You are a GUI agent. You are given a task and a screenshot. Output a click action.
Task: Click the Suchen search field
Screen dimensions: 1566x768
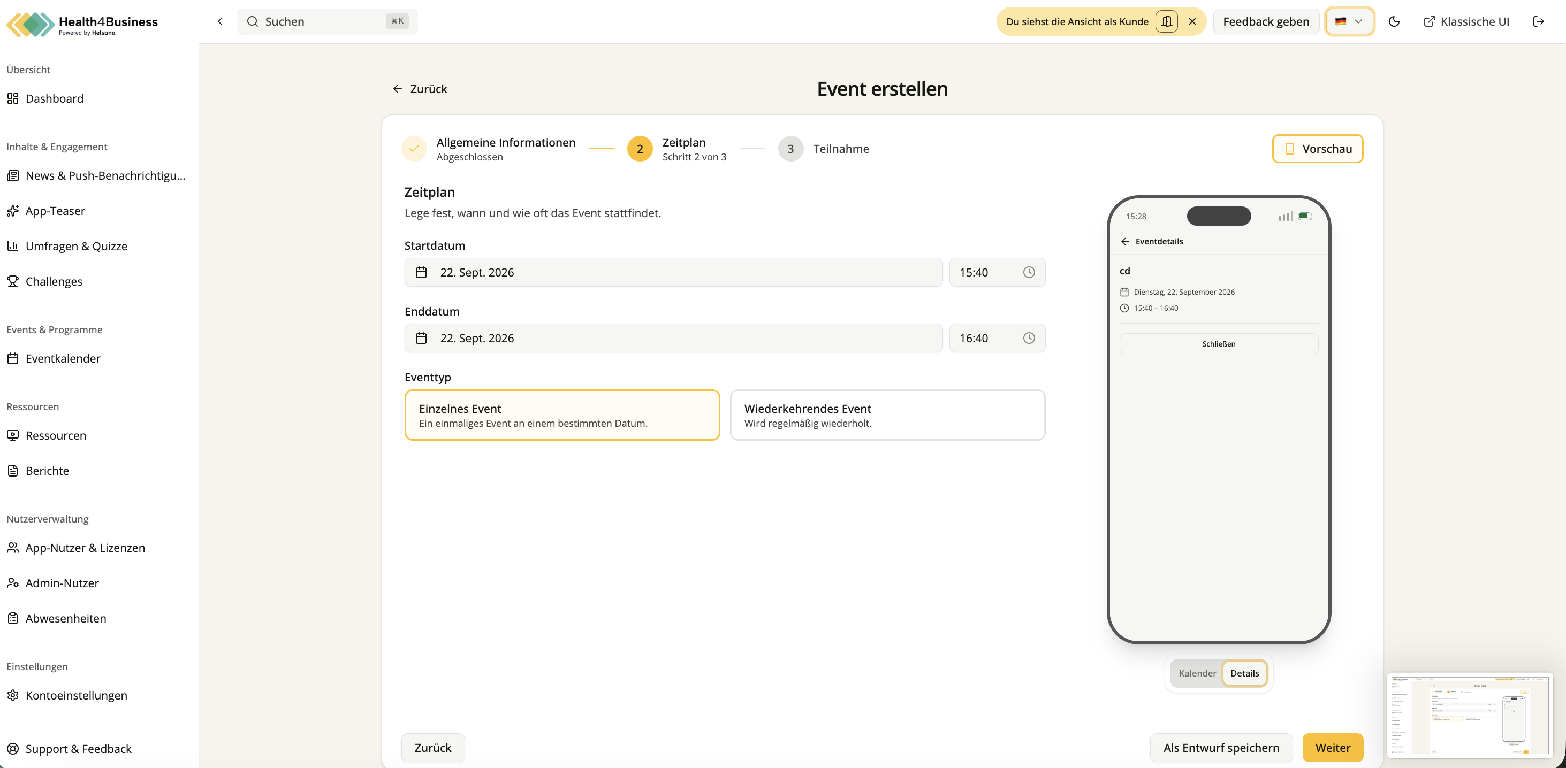point(327,22)
